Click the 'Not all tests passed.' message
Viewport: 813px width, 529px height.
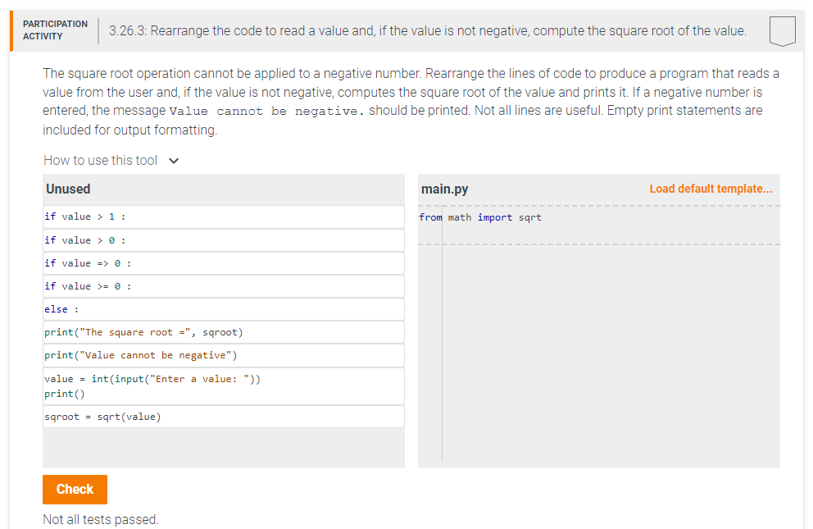tap(101, 519)
